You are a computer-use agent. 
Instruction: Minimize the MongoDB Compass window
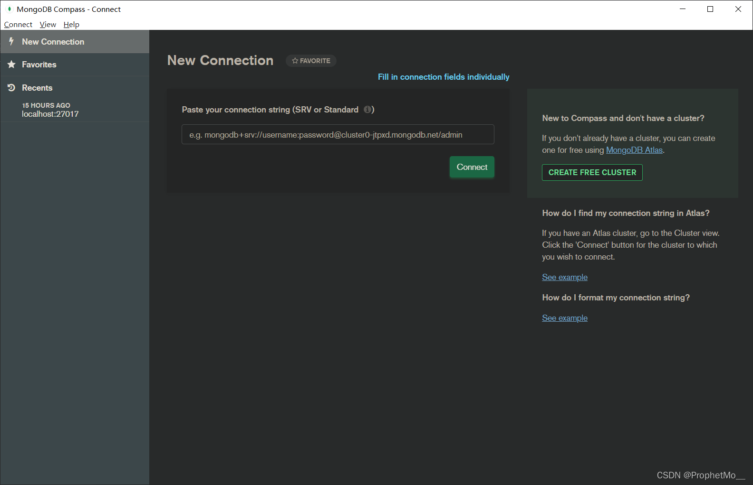(683, 9)
